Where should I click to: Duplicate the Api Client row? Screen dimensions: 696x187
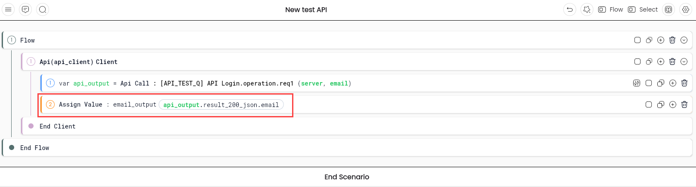[x=649, y=61]
